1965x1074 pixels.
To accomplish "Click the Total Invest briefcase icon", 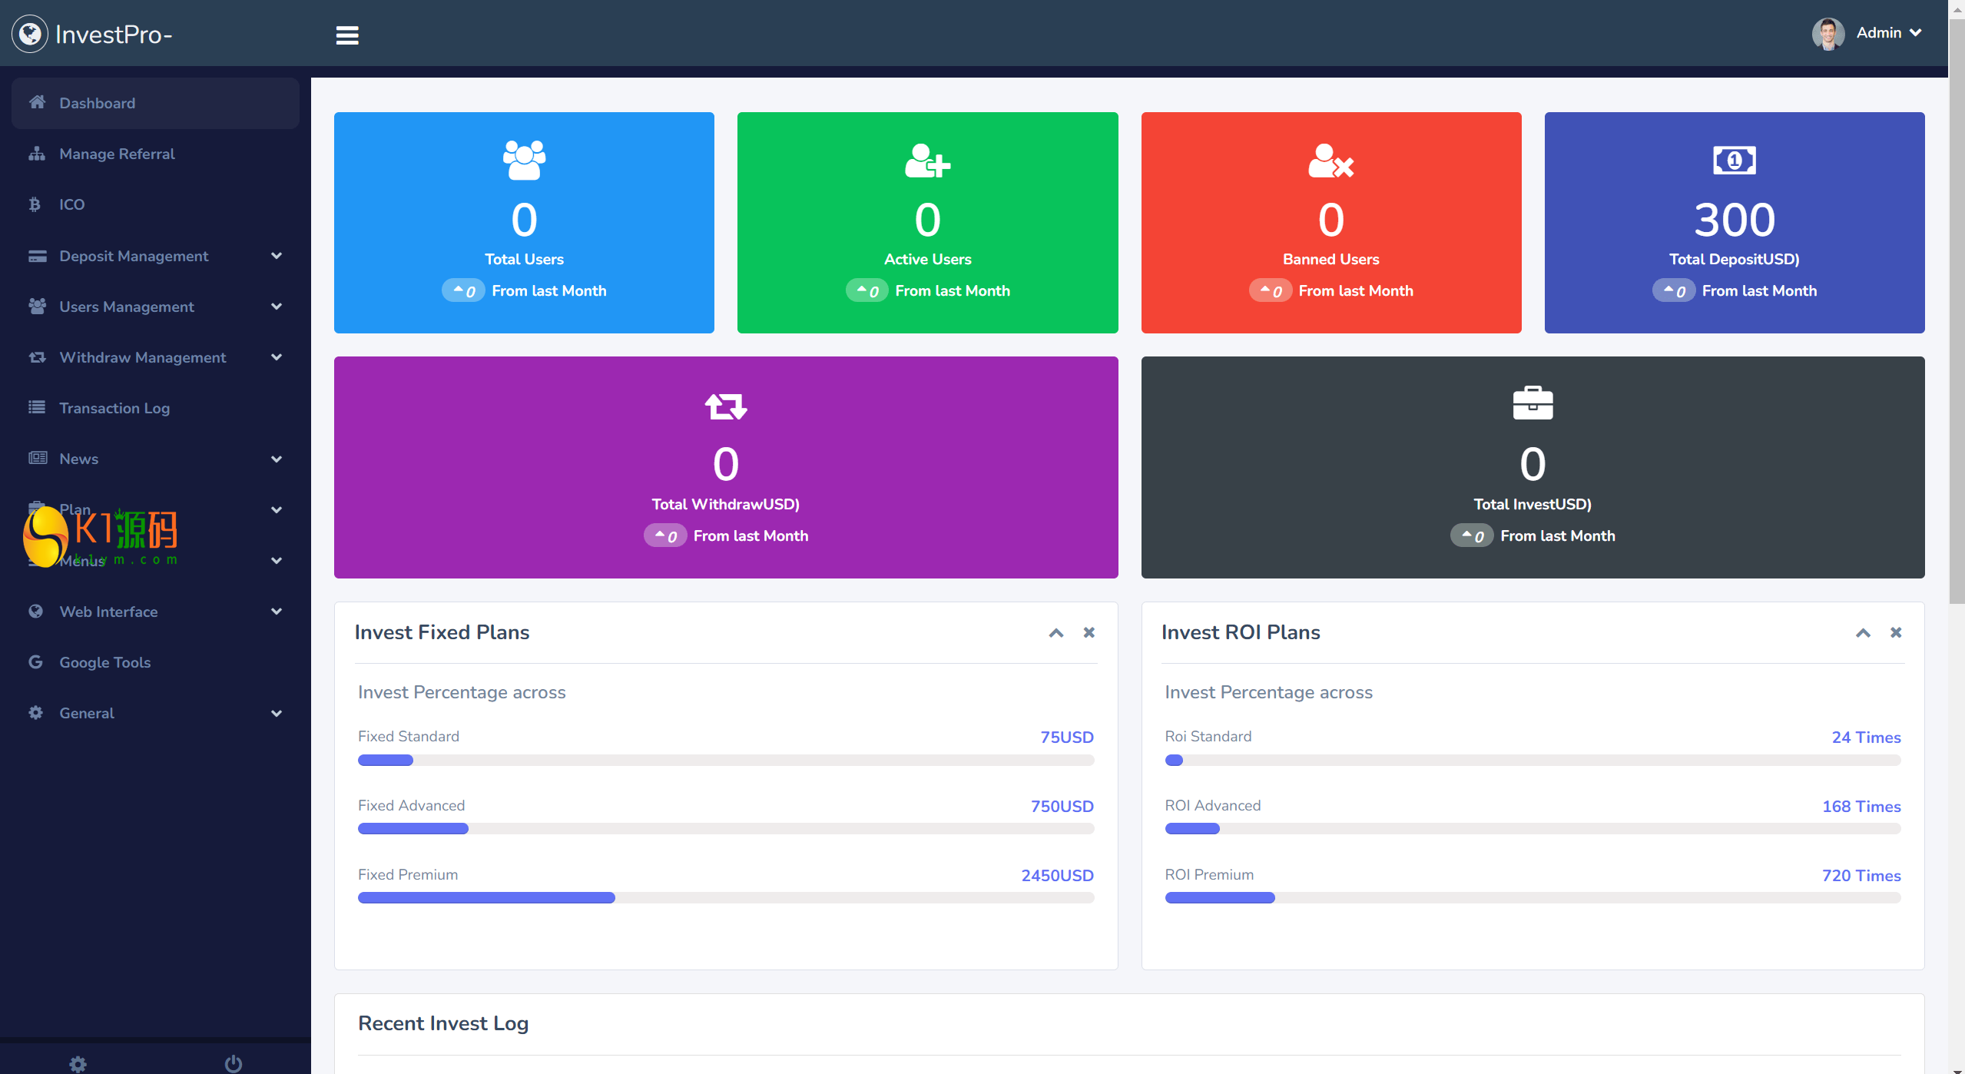I will click(x=1533, y=403).
